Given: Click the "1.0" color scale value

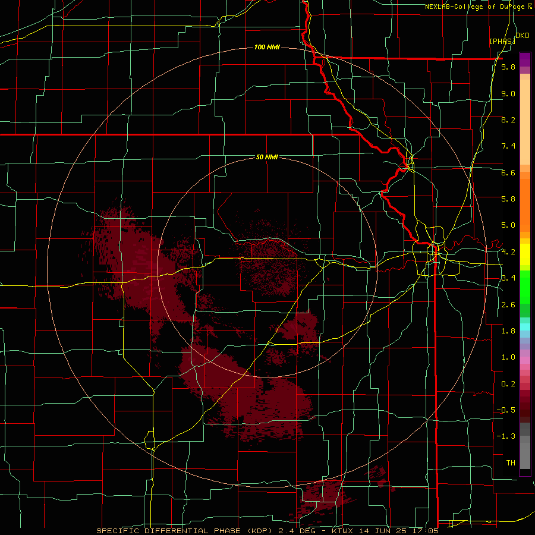Looking at the screenshot, I should (508, 357).
